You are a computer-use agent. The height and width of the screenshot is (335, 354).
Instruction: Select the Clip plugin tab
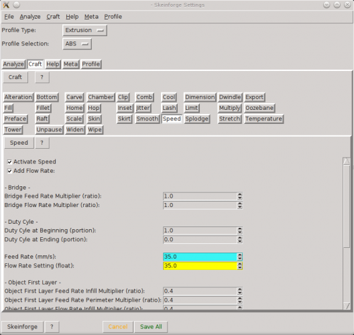(123, 97)
